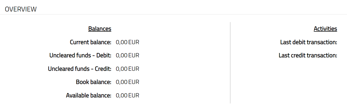Click the Last debit transaction label
The image size is (347, 106).
pos(308,42)
